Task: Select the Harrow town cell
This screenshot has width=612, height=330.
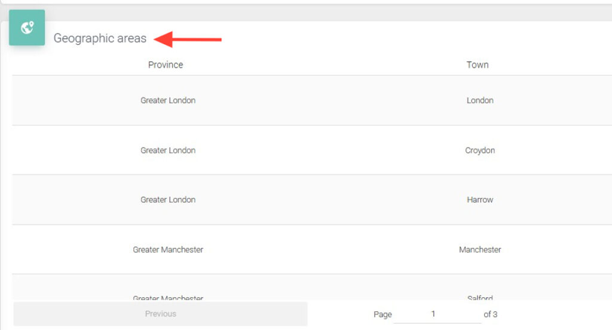Action: (480, 200)
